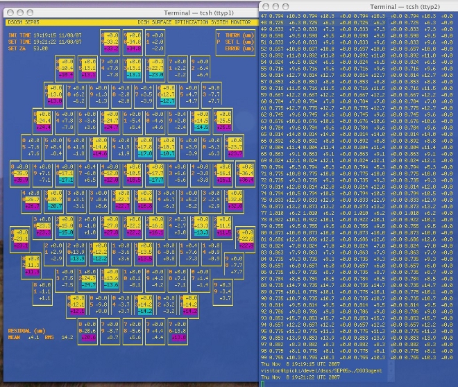Select the 'SET TIME 19:21:22' line

point(45,42)
